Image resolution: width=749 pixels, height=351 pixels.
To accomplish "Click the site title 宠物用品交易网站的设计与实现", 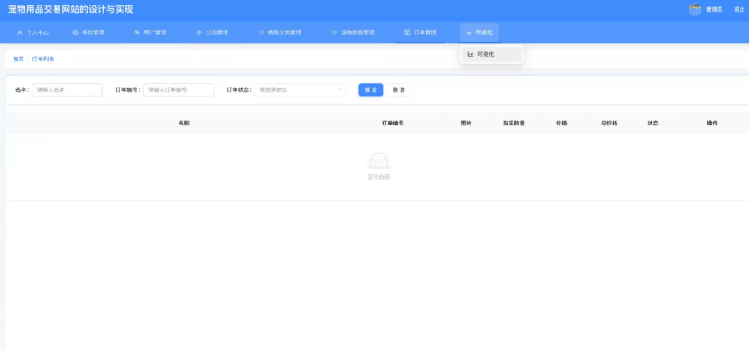I will (70, 9).
